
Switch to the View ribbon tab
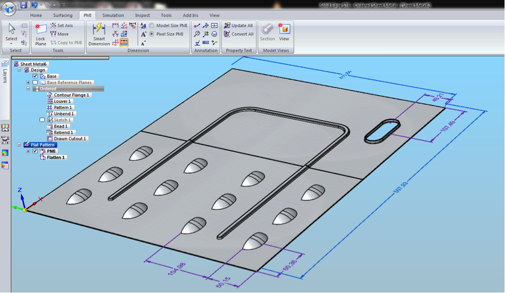pos(214,15)
